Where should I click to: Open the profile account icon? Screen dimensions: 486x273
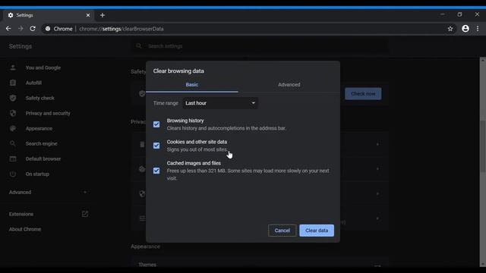pyautogui.click(x=465, y=29)
